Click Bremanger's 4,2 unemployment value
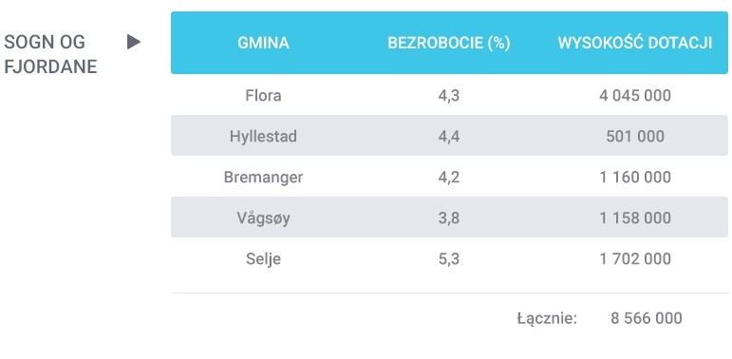The image size is (732, 359). coord(449,178)
